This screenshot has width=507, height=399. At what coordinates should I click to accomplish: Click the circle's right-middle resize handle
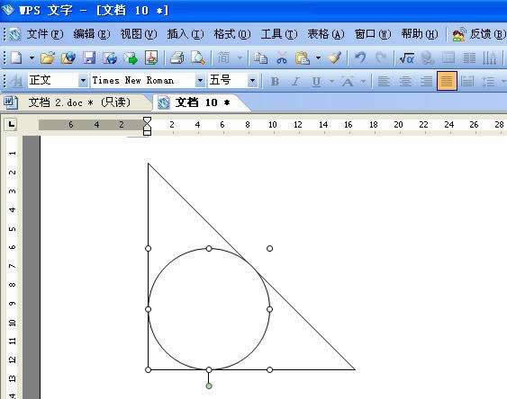(x=269, y=309)
